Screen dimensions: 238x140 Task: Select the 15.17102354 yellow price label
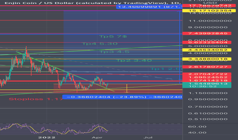[209, 11]
